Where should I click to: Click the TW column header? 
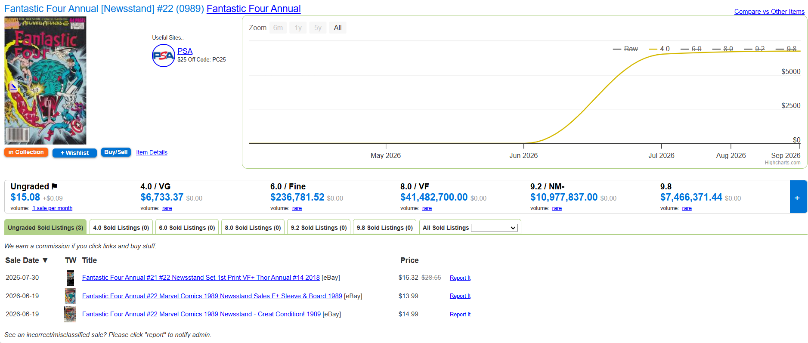click(x=71, y=260)
